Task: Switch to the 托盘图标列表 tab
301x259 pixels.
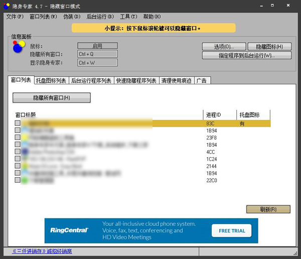Action: [x=51, y=80]
